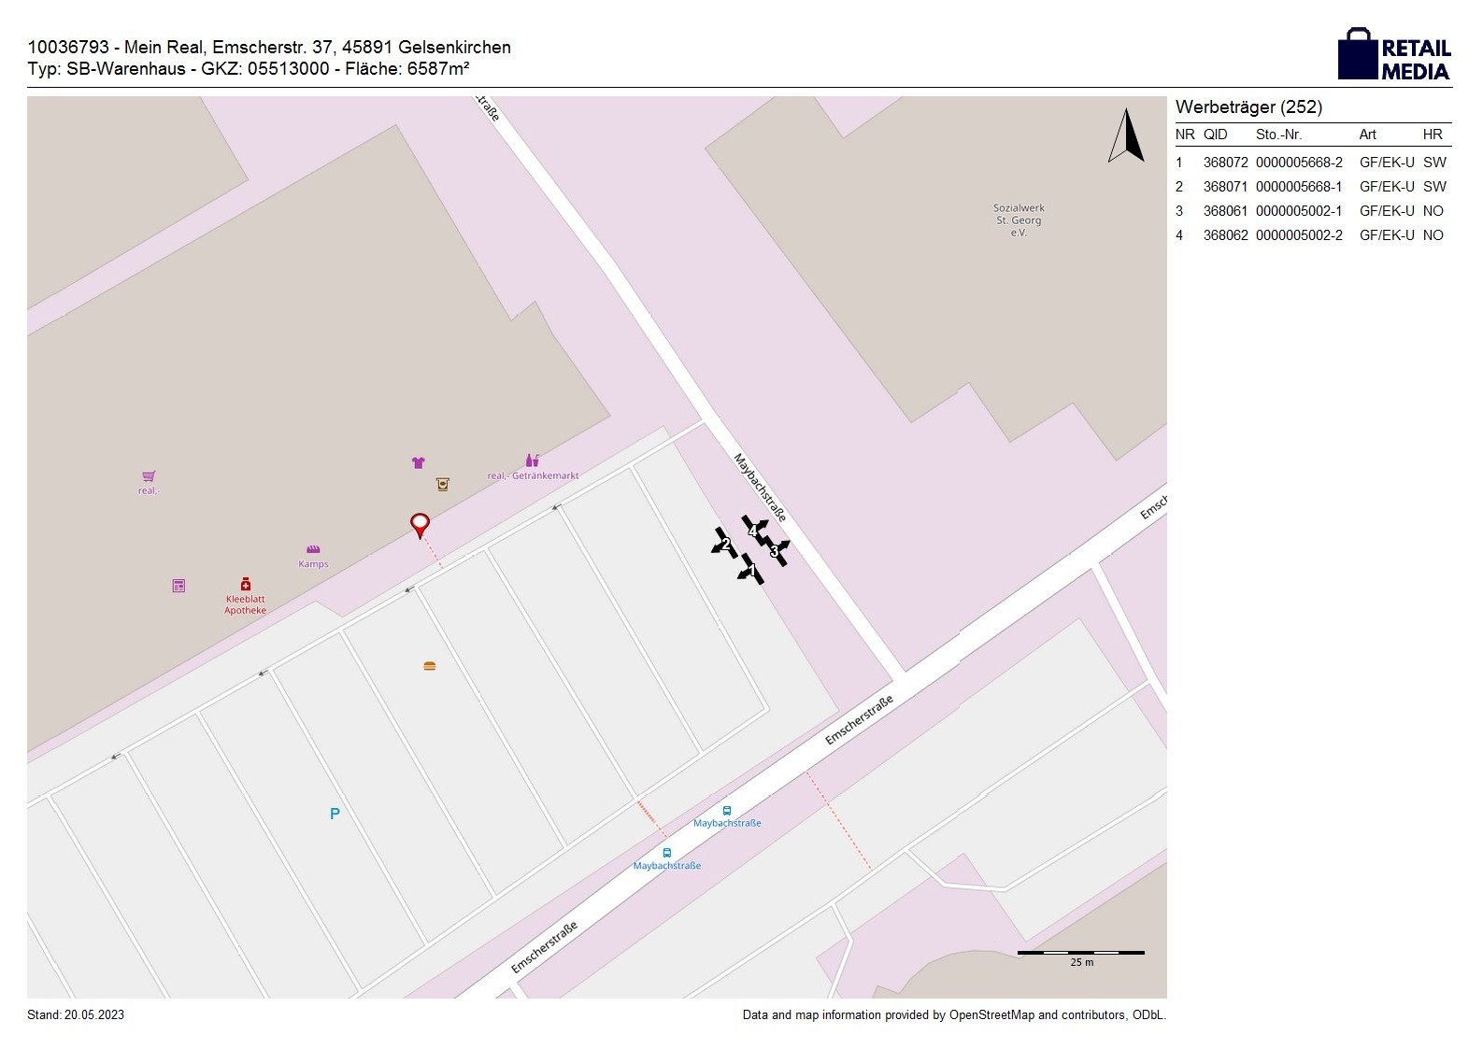Click the Retail Media logo
The image size is (1483, 1049).
point(1394,54)
